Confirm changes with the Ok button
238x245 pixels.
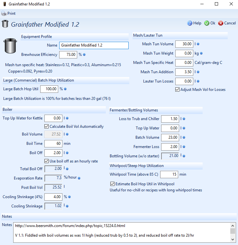click(210, 23)
